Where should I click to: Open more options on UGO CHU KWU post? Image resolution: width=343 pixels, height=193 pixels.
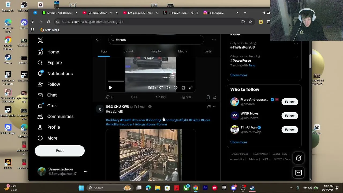(215, 107)
